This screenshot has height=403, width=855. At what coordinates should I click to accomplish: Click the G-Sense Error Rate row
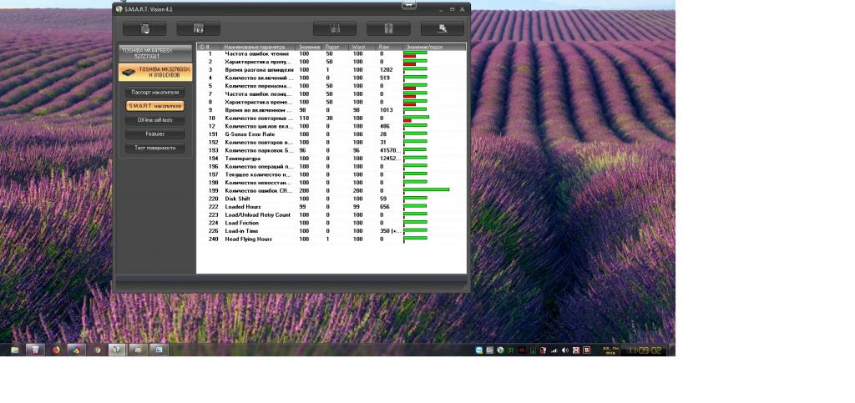click(x=250, y=133)
